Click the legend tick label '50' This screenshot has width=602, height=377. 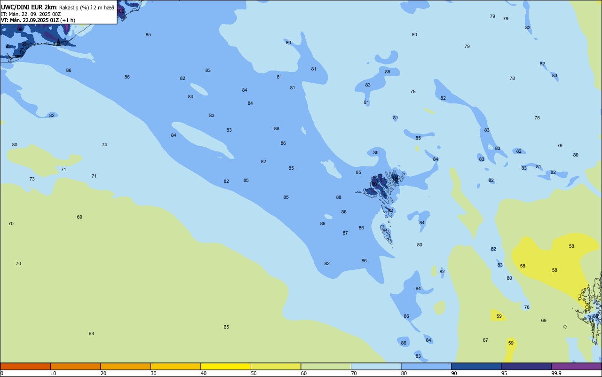tap(253, 373)
